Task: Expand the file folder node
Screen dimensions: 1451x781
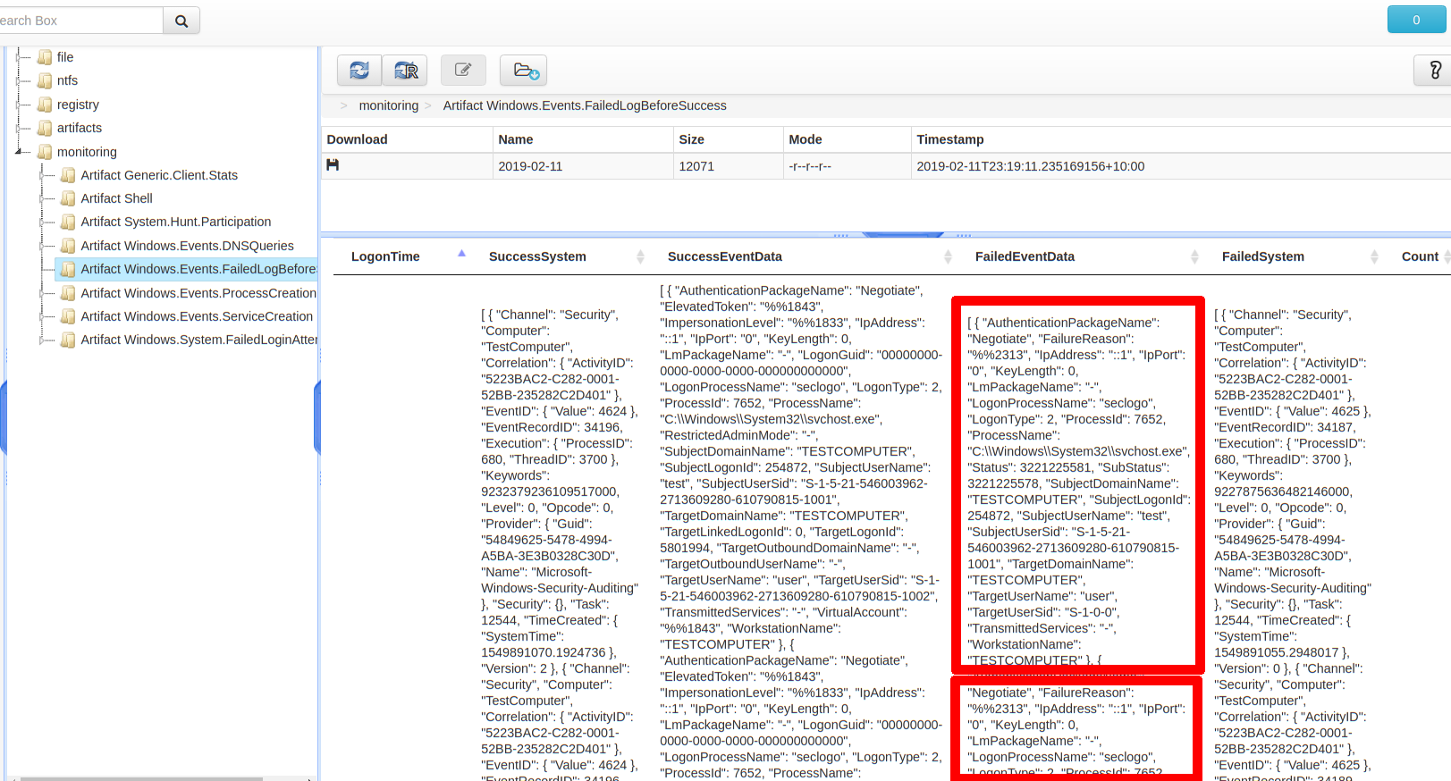Action: coord(19,57)
